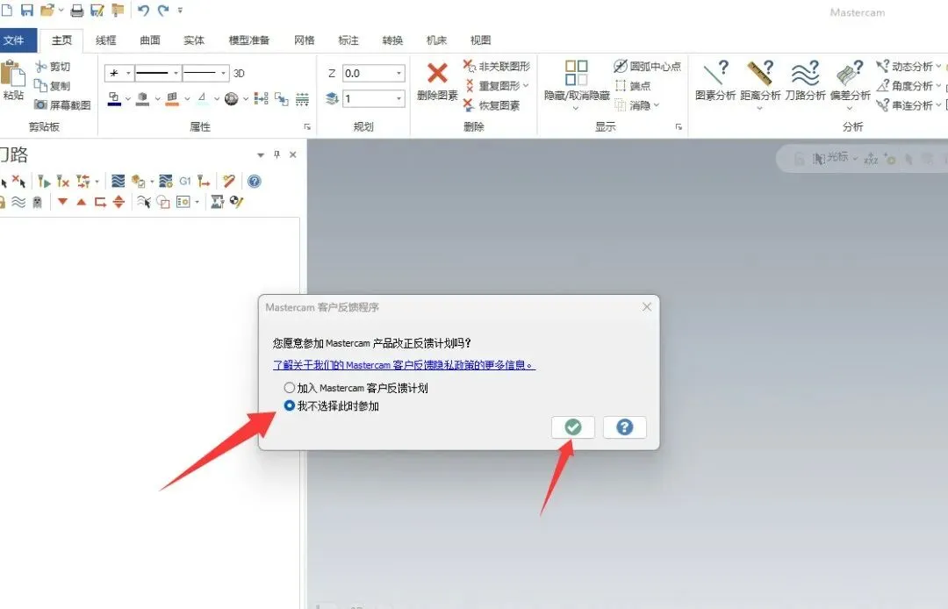Click the regenerate selected operations icon
The image size is (948, 609).
click(44, 182)
